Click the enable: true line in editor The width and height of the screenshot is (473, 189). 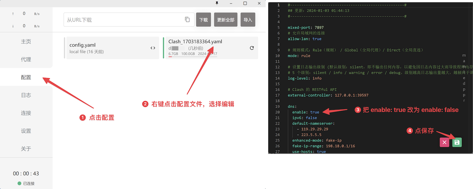[305, 112]
